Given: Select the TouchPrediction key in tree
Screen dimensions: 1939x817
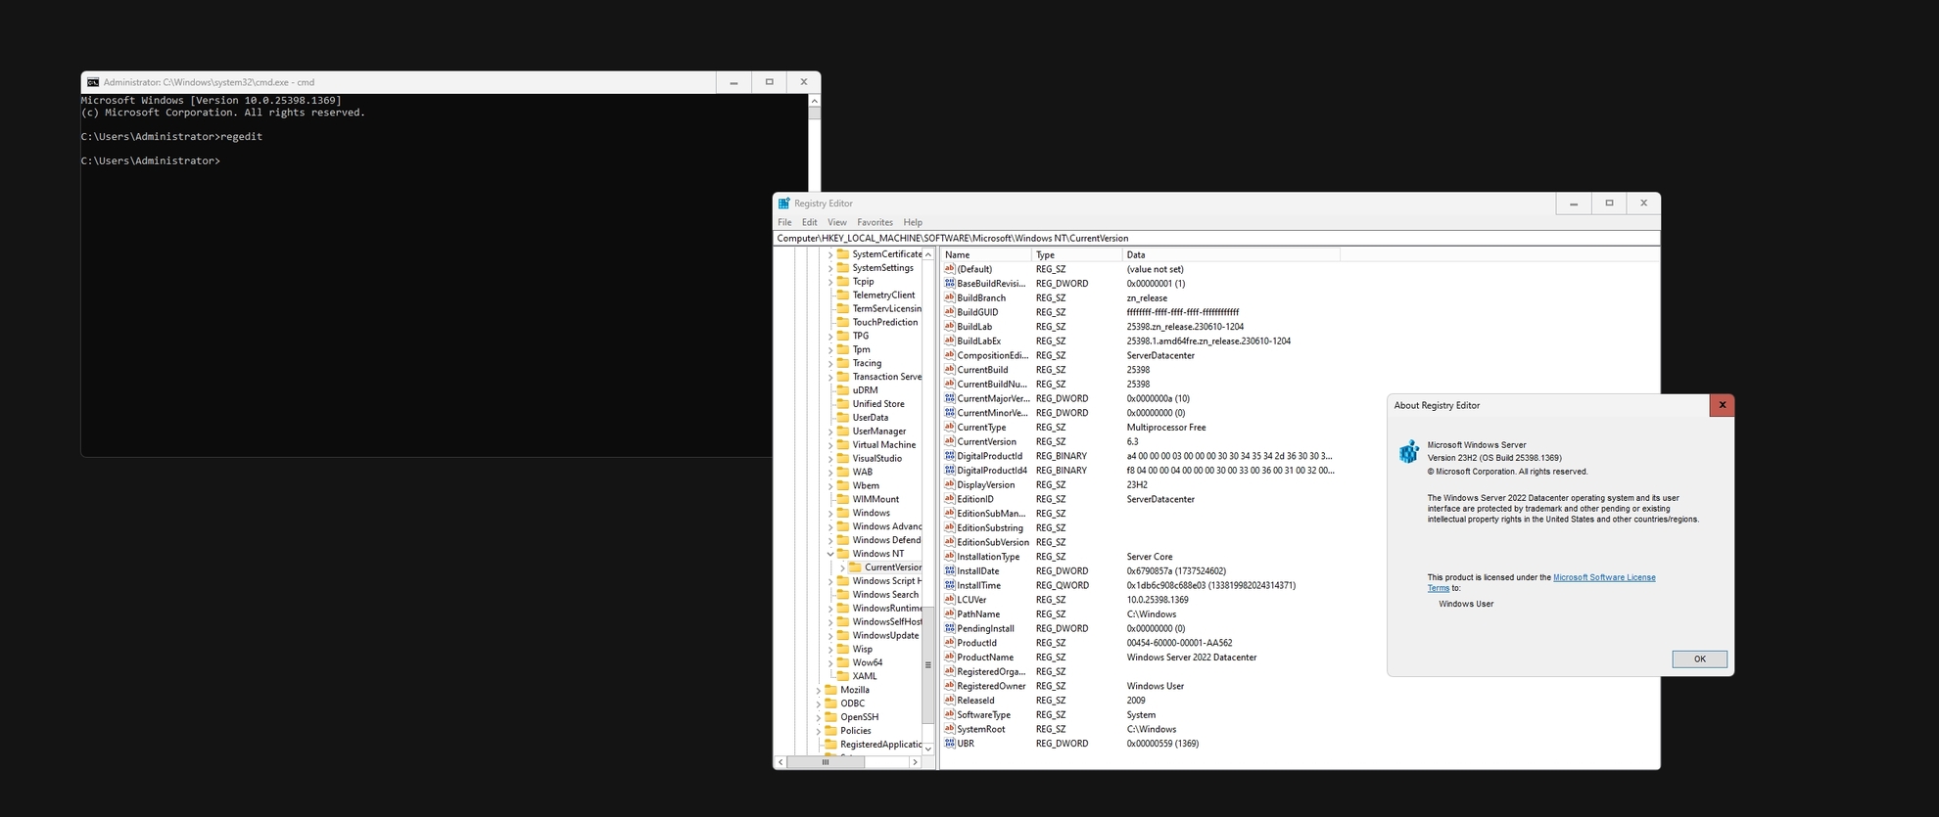Looking at the screenshot, I should coord(885,322).
